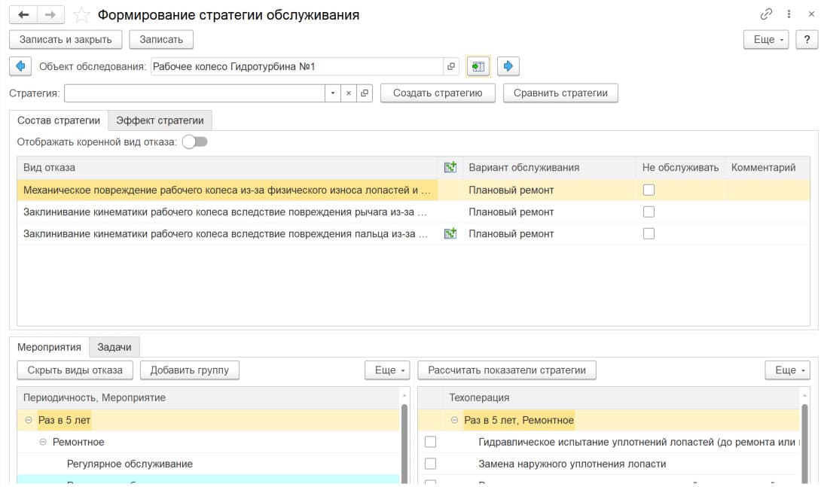This screenshot has height=487, width=821.
Task: Add this form to favorites star
Action: point(81,15)
